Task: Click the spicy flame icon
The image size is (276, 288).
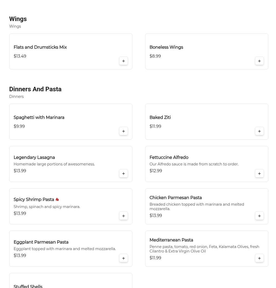Action: 57,200
